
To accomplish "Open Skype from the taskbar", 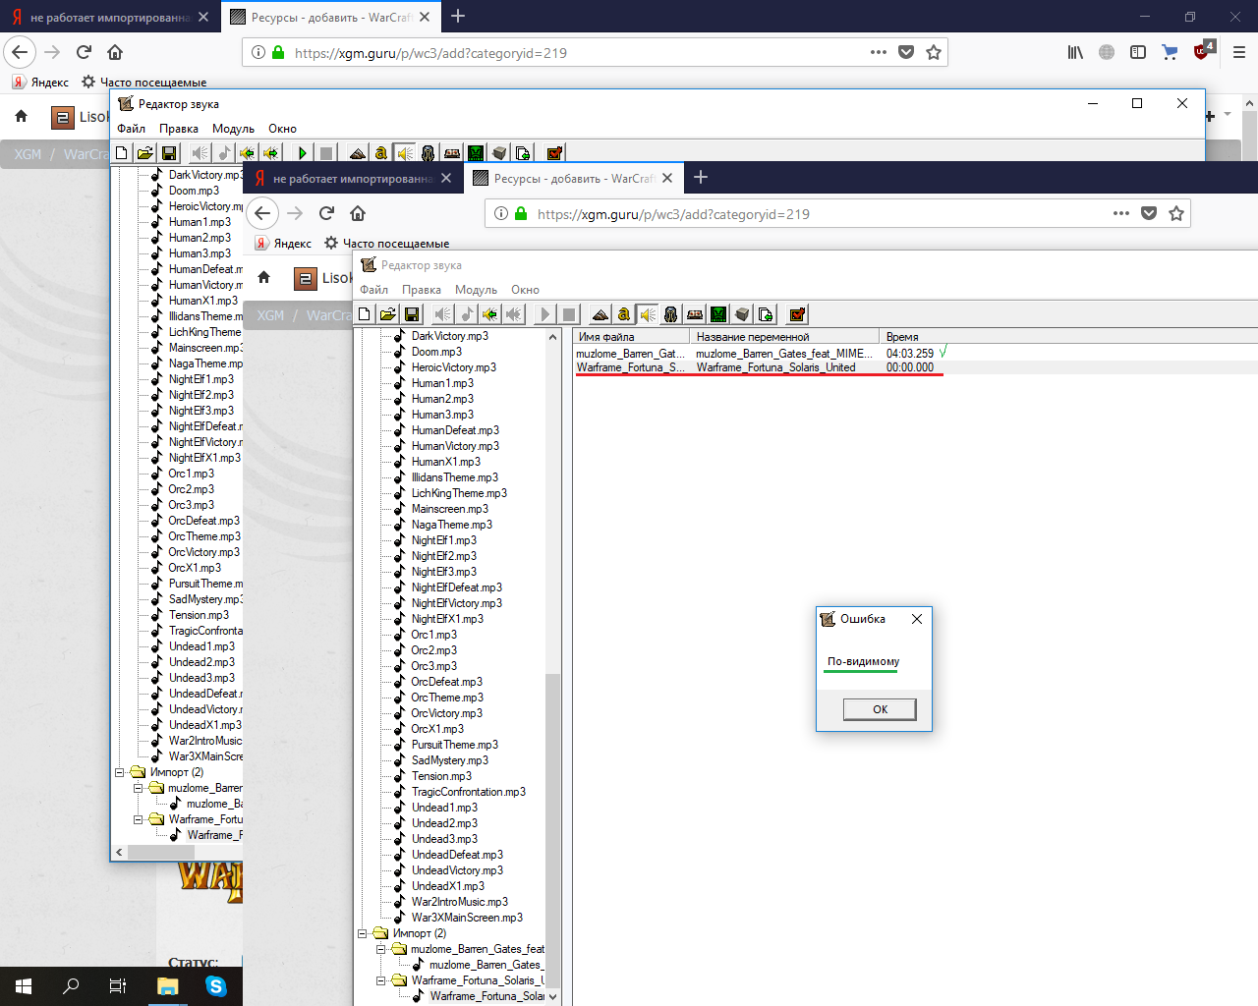I will click(x=216, y=986).
